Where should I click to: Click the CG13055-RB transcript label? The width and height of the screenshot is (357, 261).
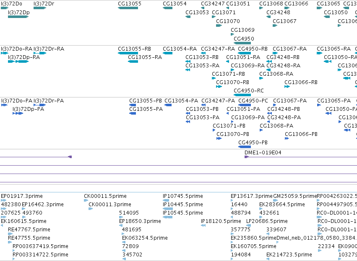pyautogui.click(x=134, y=49)
